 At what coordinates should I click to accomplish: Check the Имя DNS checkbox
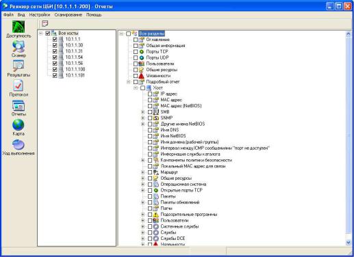pos(150,130)
